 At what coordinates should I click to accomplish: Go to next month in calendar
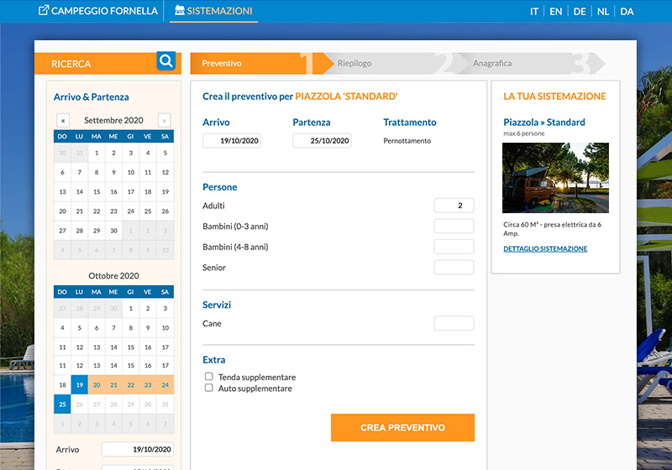point(164,120)
